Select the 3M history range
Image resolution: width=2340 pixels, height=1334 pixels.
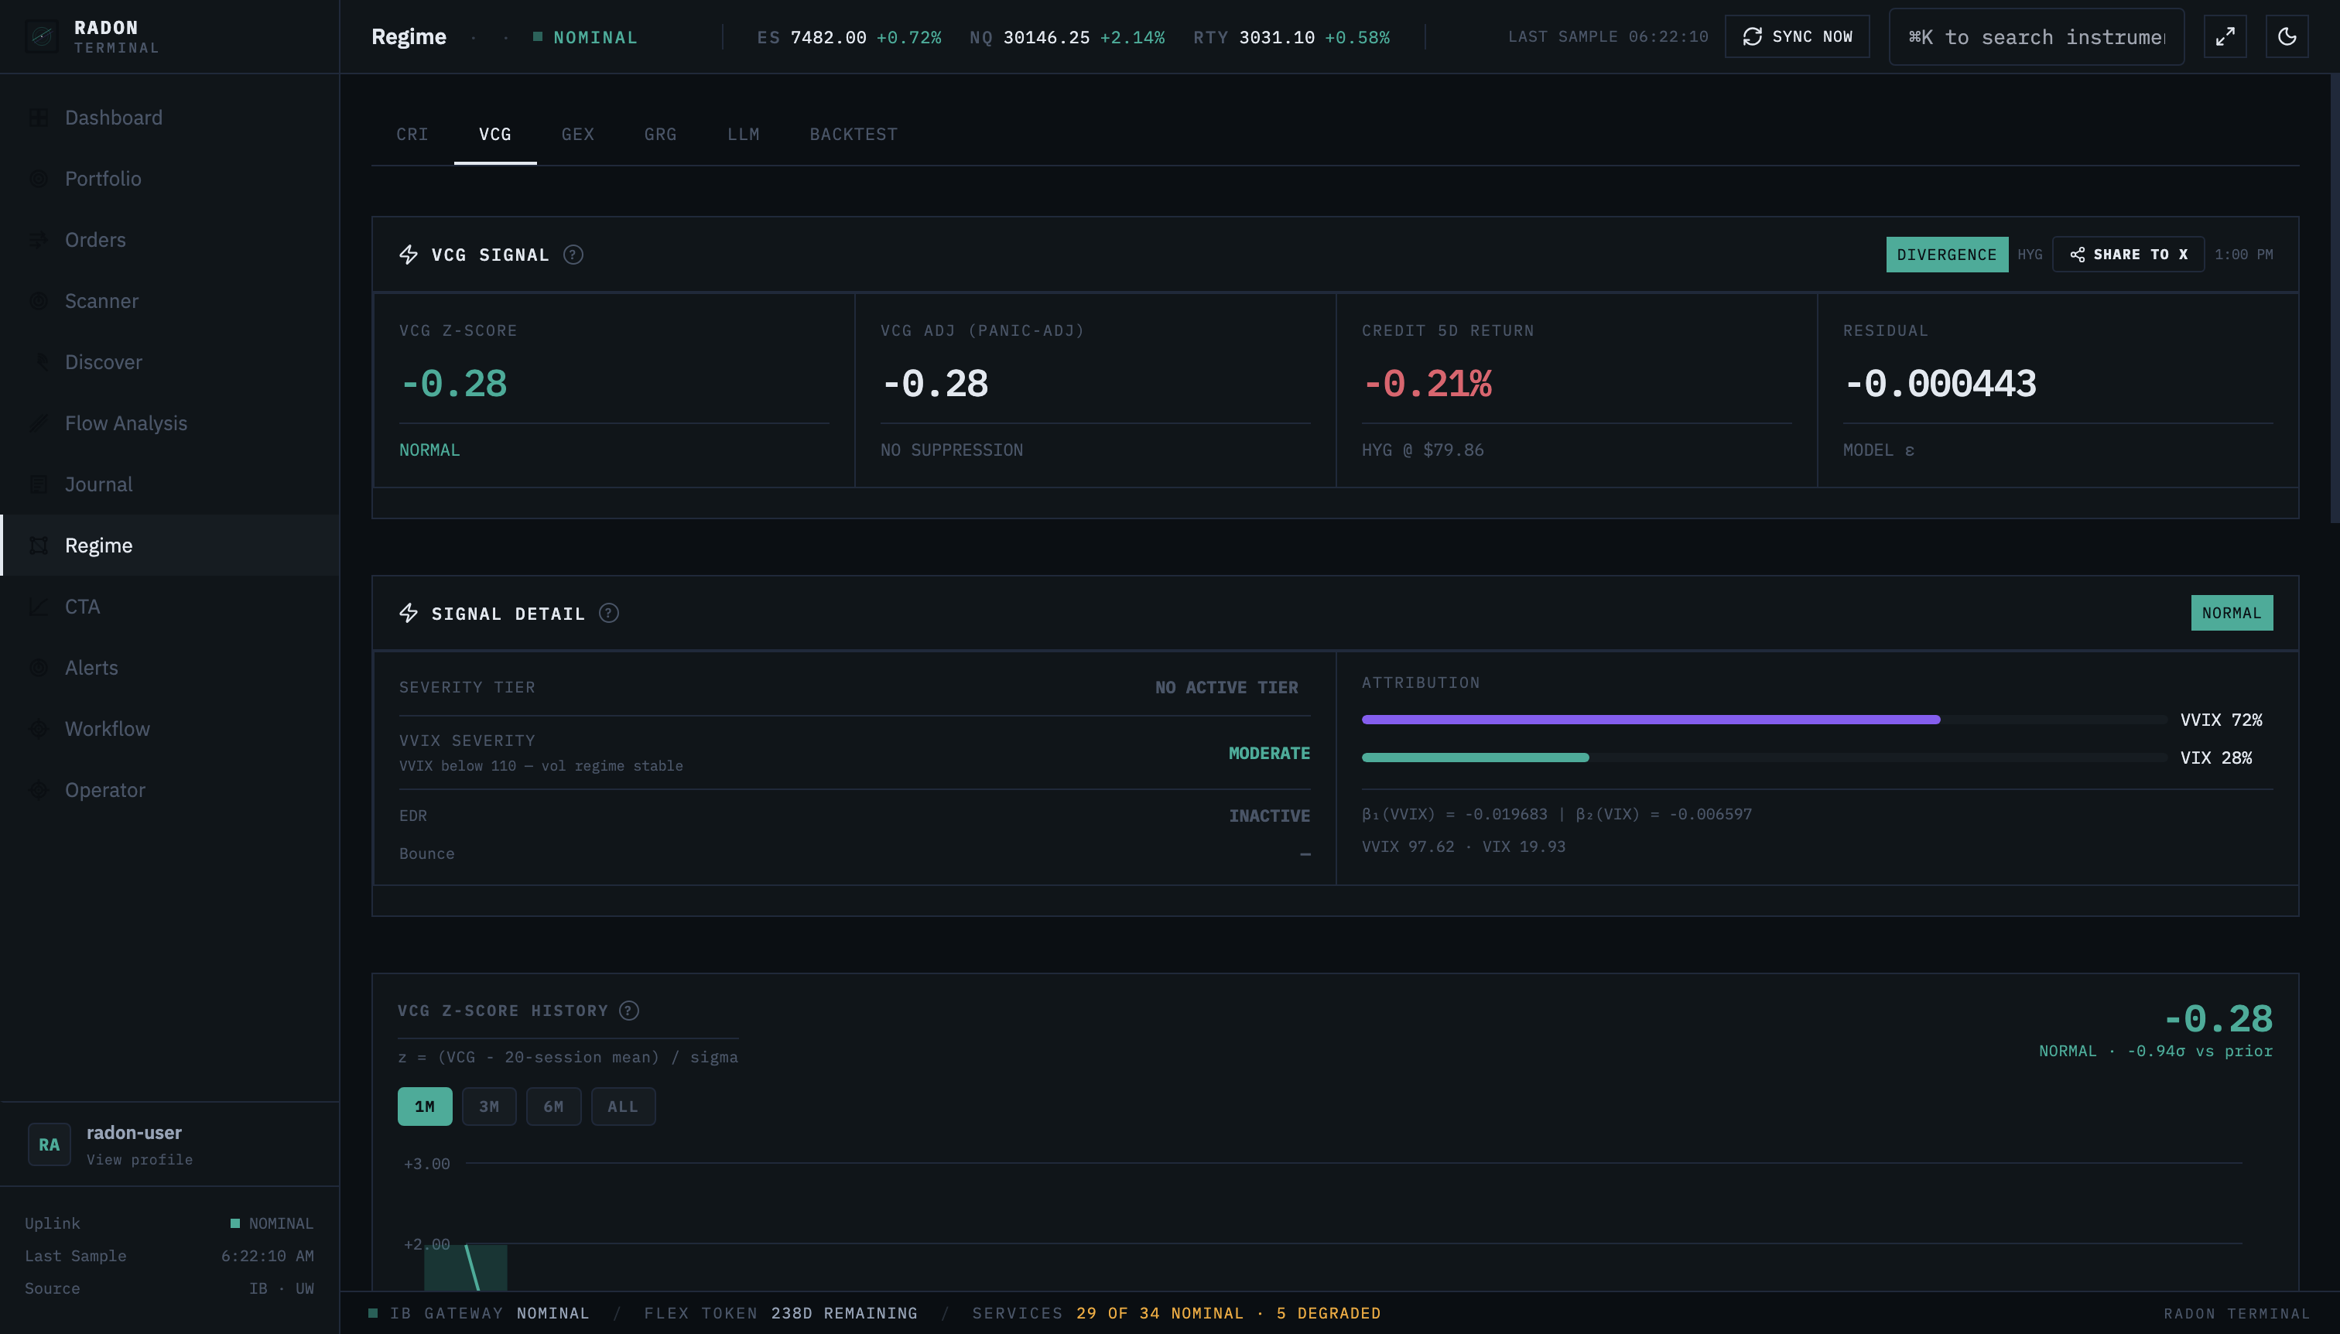pos(489,1107)
